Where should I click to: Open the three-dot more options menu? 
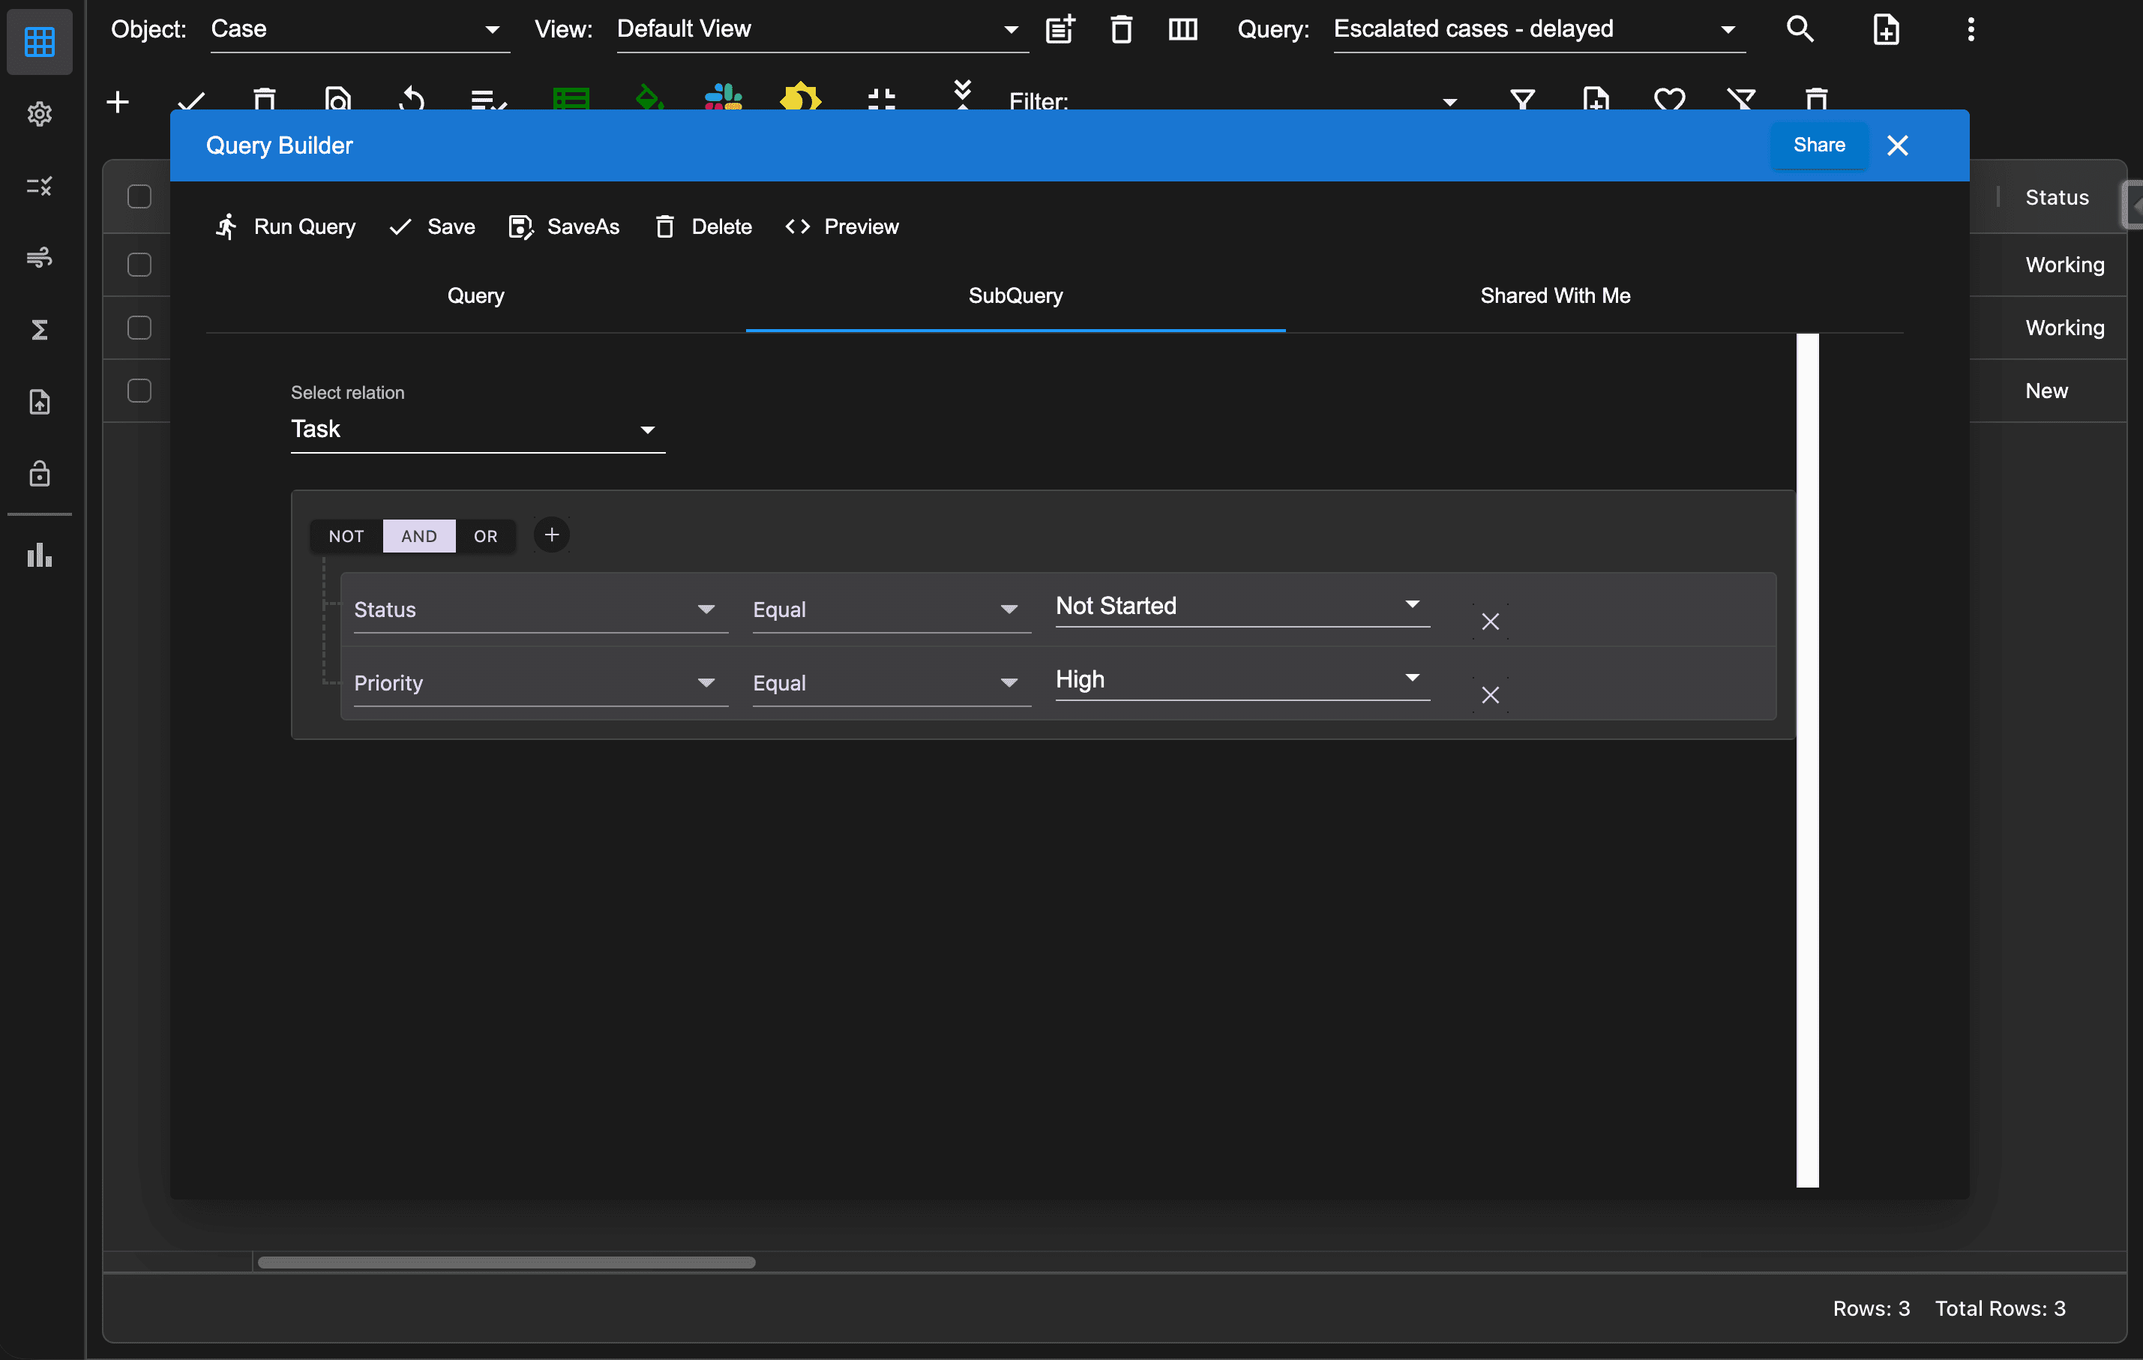(x=1971, y=29)
